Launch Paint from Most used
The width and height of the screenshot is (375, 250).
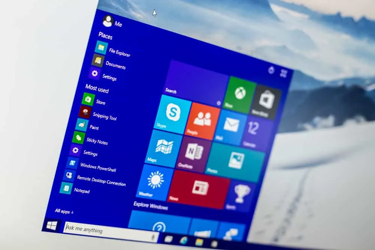94,128
